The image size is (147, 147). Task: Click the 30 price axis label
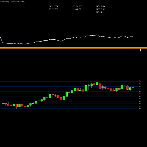(x=140, y=104)
